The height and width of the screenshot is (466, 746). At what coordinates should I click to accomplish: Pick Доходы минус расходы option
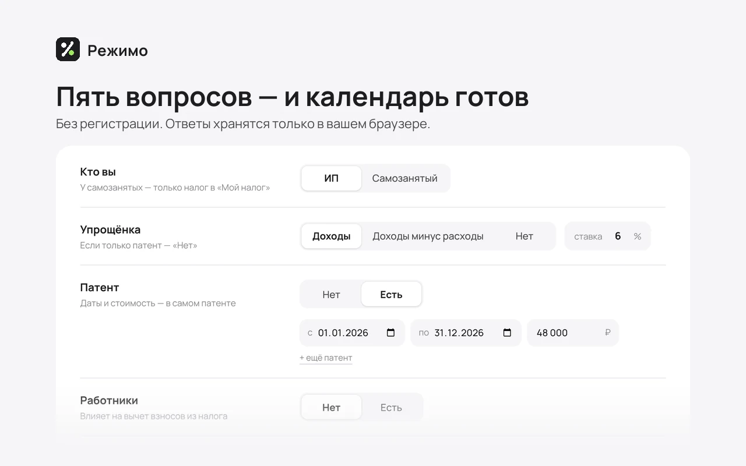pos(428,236)
